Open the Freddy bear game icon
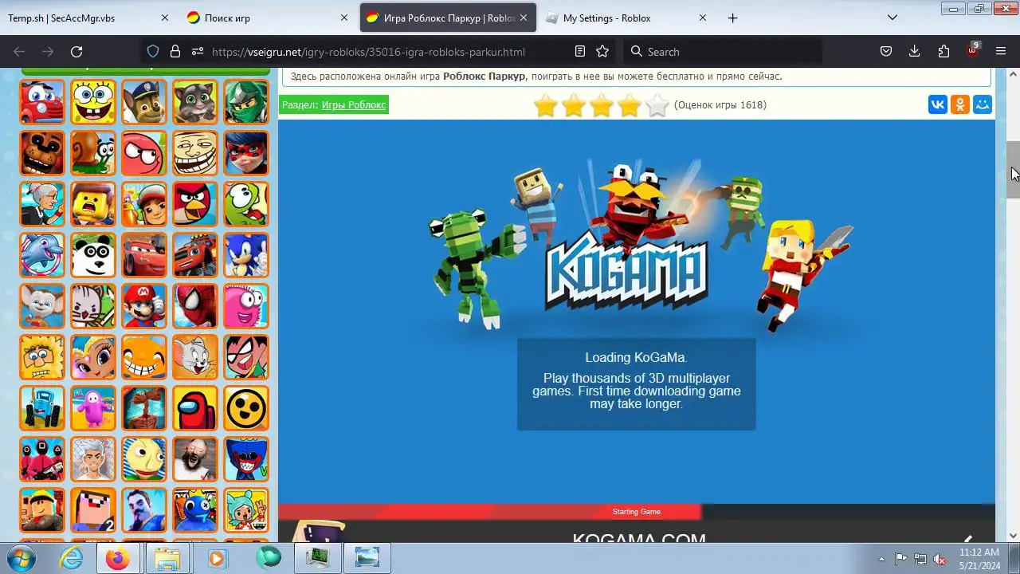This screenshot has width=1020, height=574. click(x=42, y=153)
